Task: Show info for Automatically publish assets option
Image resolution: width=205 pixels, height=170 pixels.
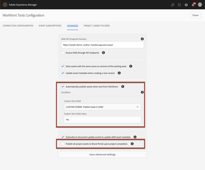Action: [x=123, y=86]
